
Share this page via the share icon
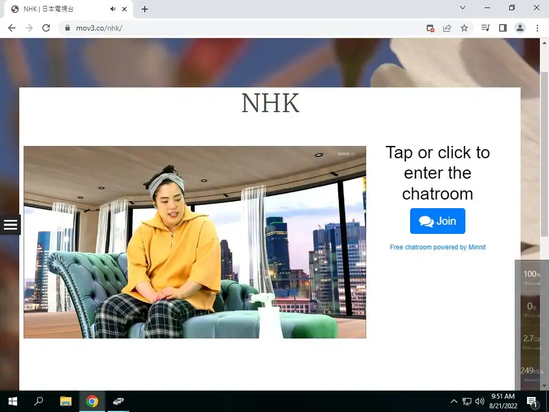pos(447,28)
